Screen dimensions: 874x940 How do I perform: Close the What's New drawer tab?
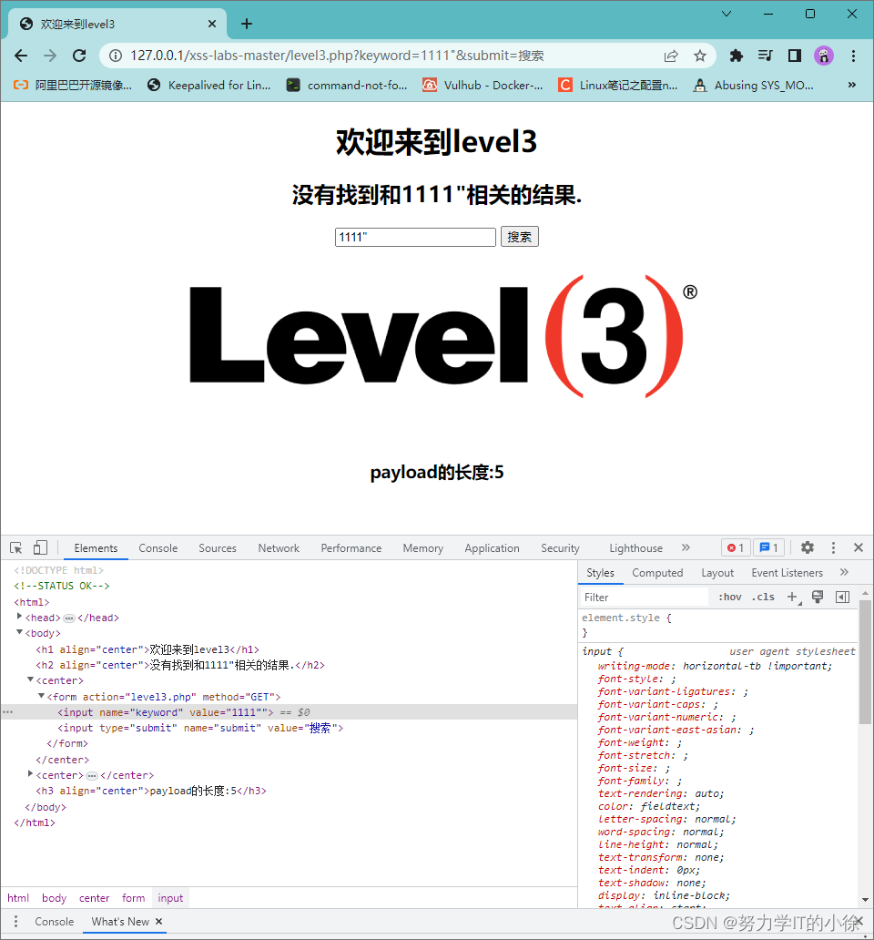[x=158, y=922]
